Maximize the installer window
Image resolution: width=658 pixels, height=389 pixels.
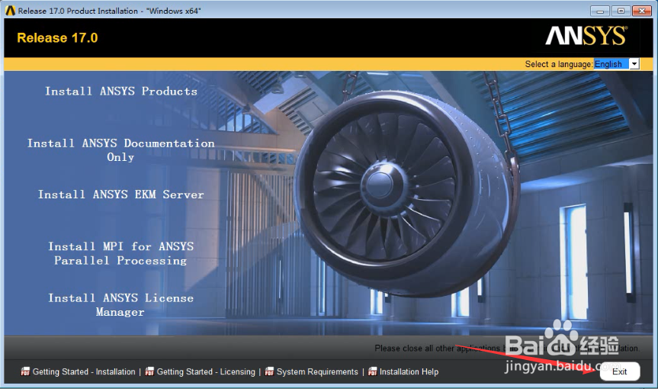[x=621, y=11]
